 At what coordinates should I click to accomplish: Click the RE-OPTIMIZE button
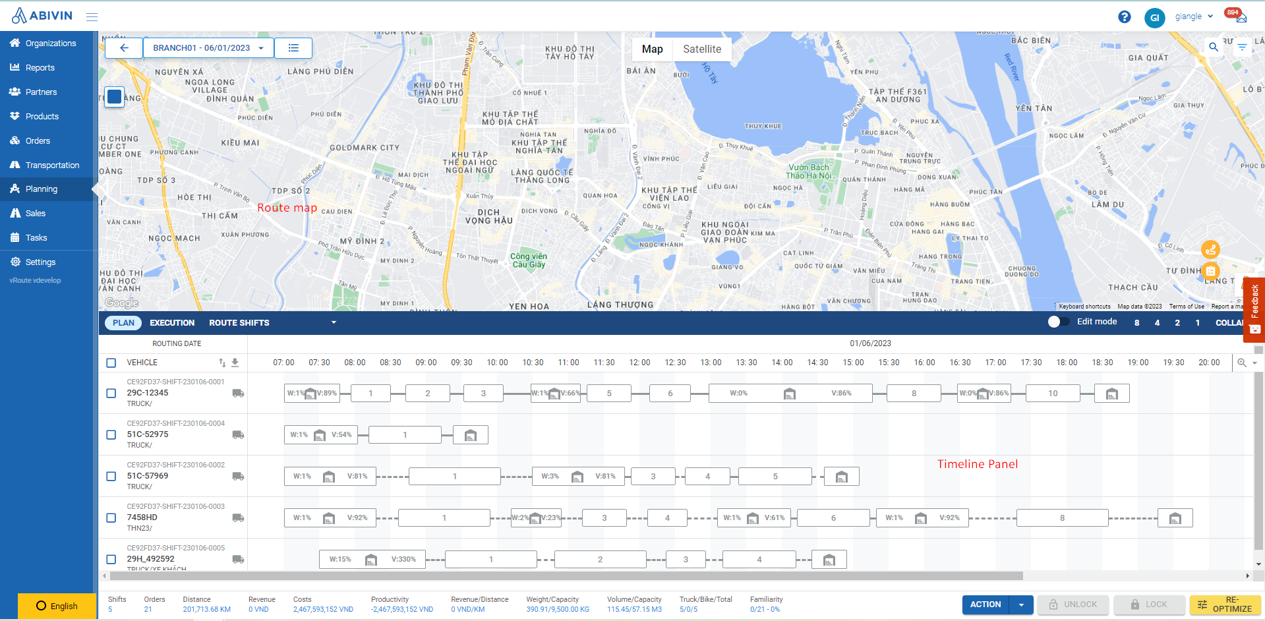pyautogui.click(x=1225, y=605)
